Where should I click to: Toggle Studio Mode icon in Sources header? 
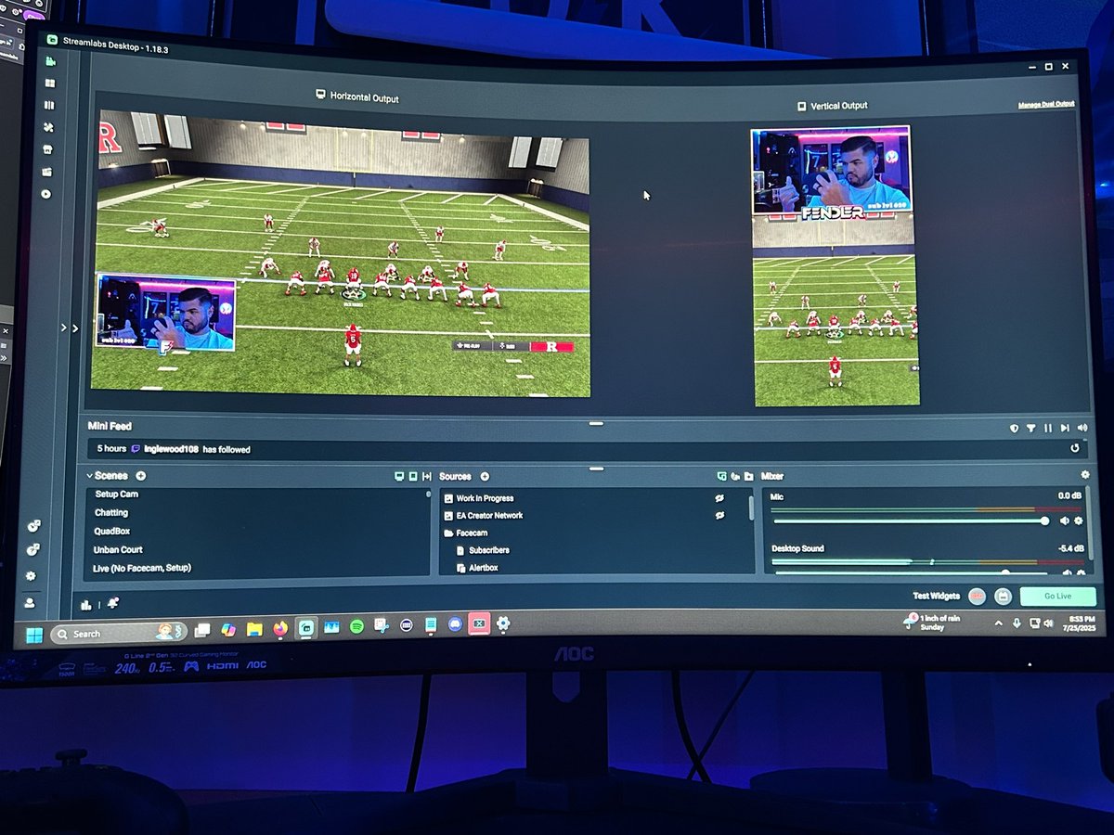tap(721, 476)
